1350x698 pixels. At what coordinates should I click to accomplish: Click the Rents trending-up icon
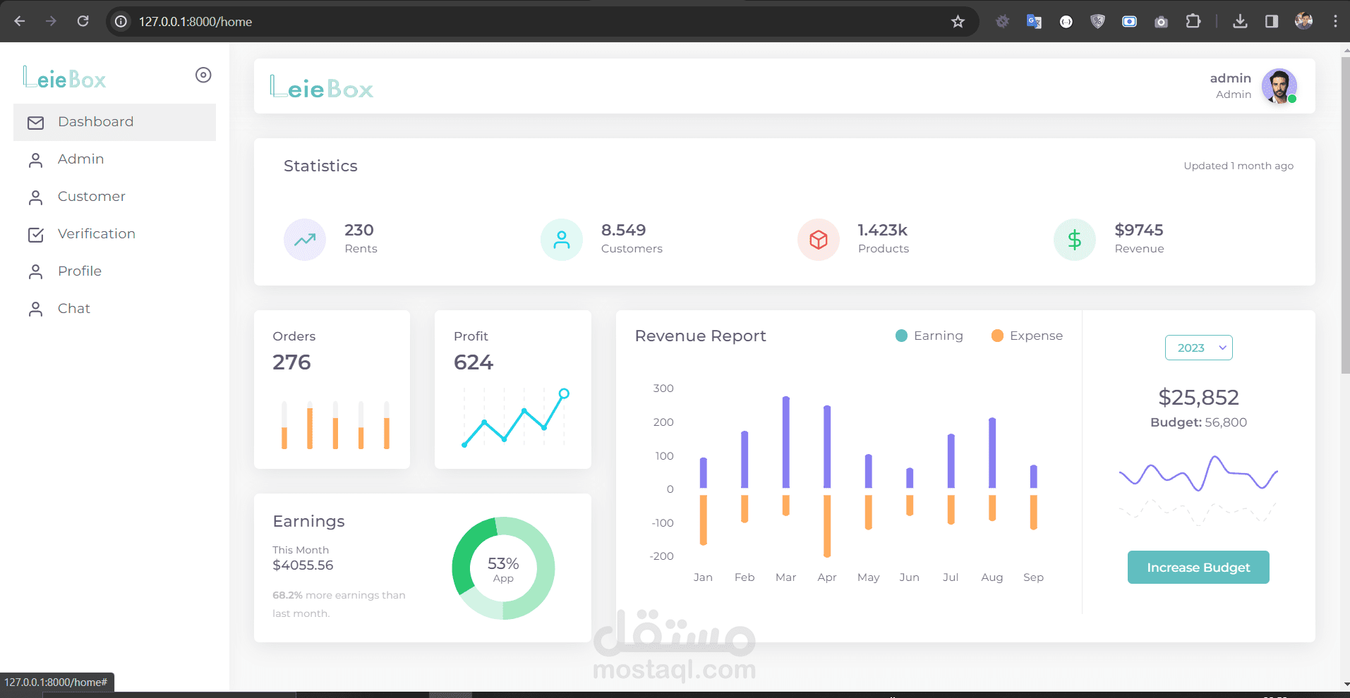[305, 240]
